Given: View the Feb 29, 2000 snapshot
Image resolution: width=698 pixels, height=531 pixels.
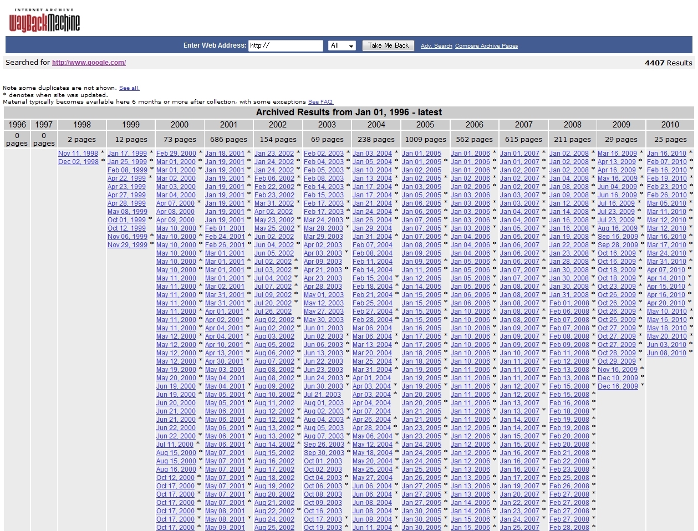Looking at the screenshot, I should pyautogui.click(x=176, y=154).
